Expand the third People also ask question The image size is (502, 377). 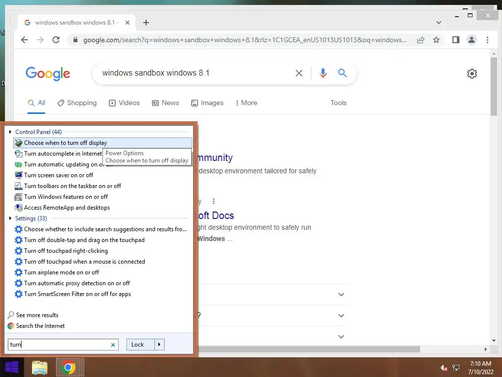[341, 337]
